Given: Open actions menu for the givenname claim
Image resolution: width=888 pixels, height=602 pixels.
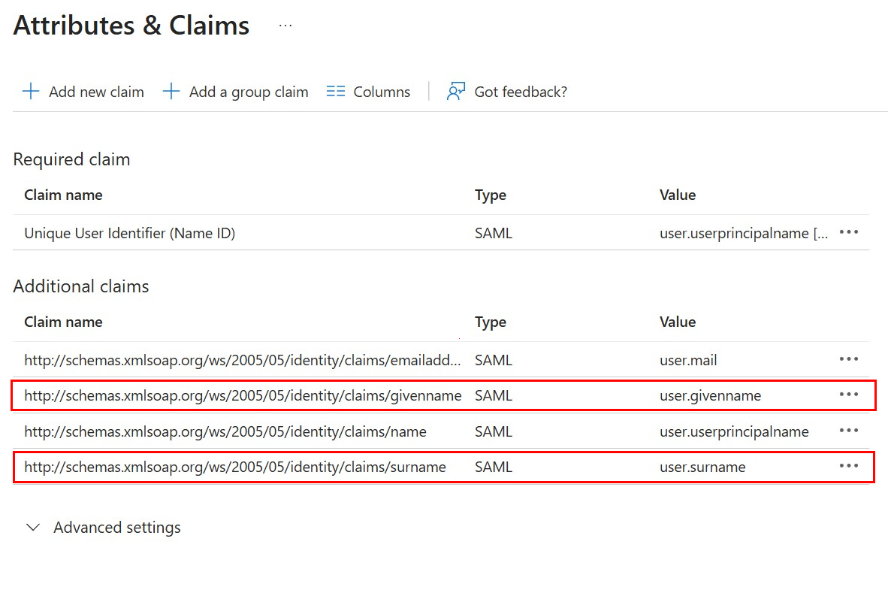Looking at the screenshot, I should tap(848, 395).
